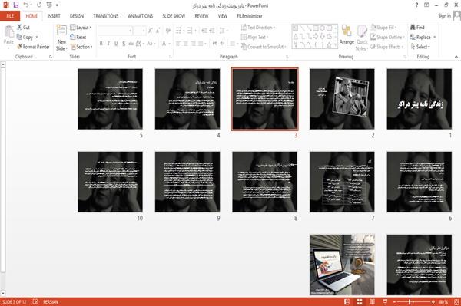Switch to the ANIMATIONS tab
Screen dimensions: 461x306
[x=141, y=16]
